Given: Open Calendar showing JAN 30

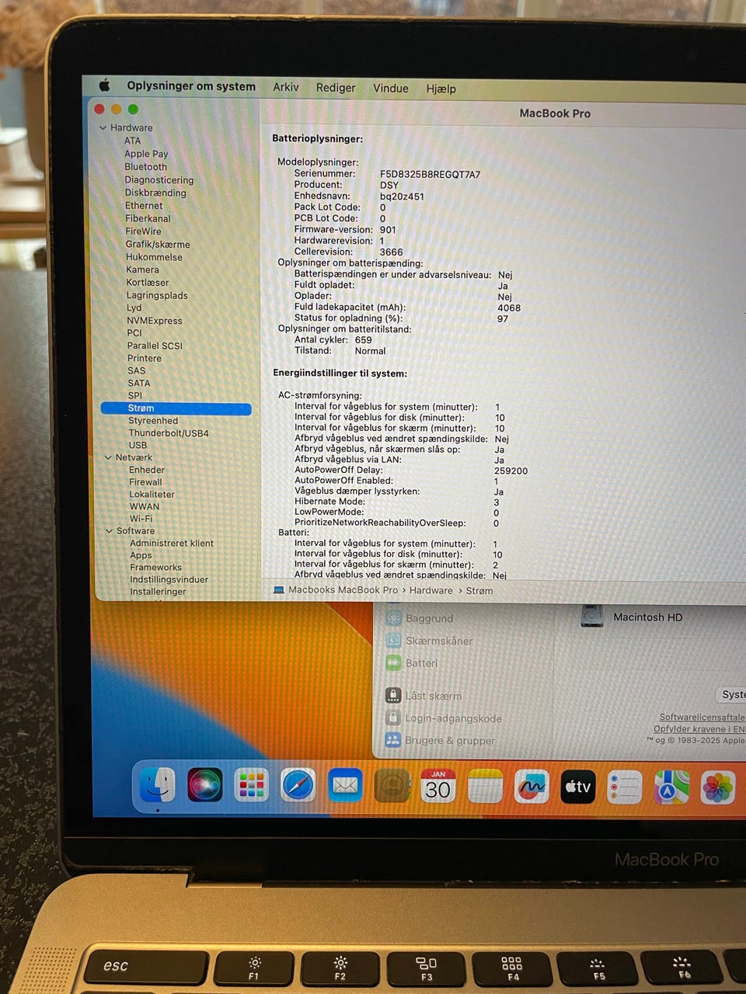Looking at the screenshot, I should pyautogui.click(x=438, y=787).
